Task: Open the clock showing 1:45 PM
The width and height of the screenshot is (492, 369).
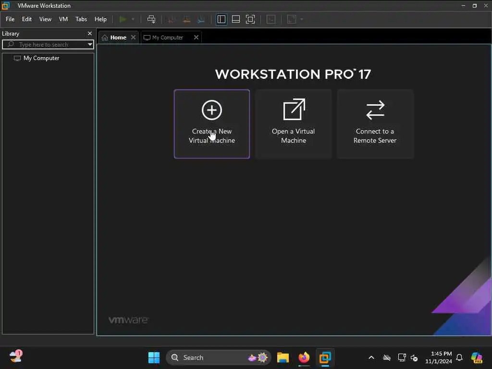Action: point(438,357)
